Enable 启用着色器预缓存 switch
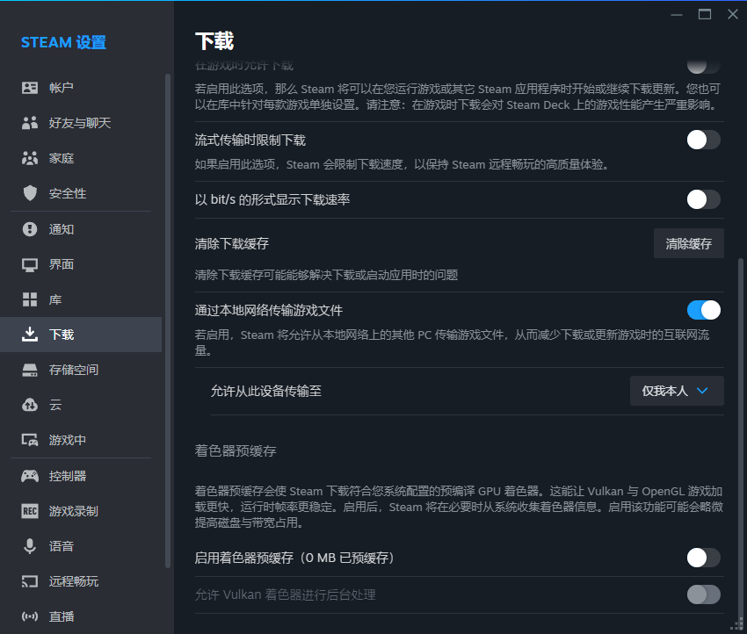The width and height of the screenshot is (747, 634). [703, 558]
